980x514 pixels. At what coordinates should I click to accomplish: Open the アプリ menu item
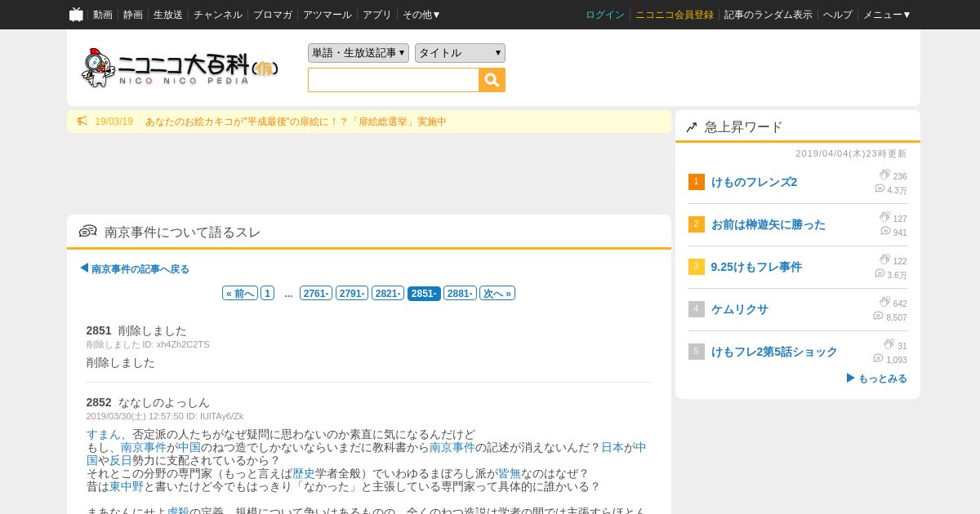point(377,15)
